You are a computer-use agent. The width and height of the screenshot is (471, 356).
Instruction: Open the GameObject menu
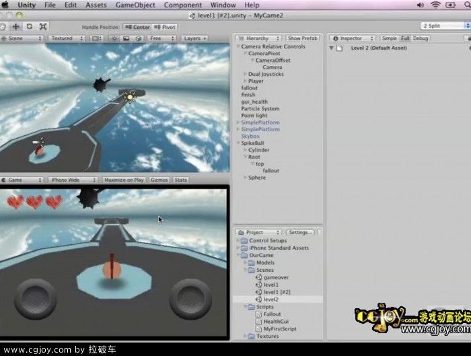pos(135,5)
